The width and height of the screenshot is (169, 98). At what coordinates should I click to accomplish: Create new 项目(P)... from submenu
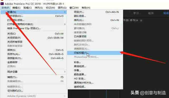coord(95,12)
